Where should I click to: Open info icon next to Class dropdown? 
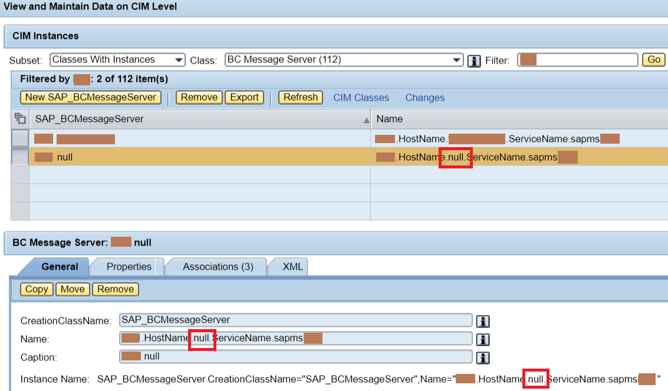point(474,61)
